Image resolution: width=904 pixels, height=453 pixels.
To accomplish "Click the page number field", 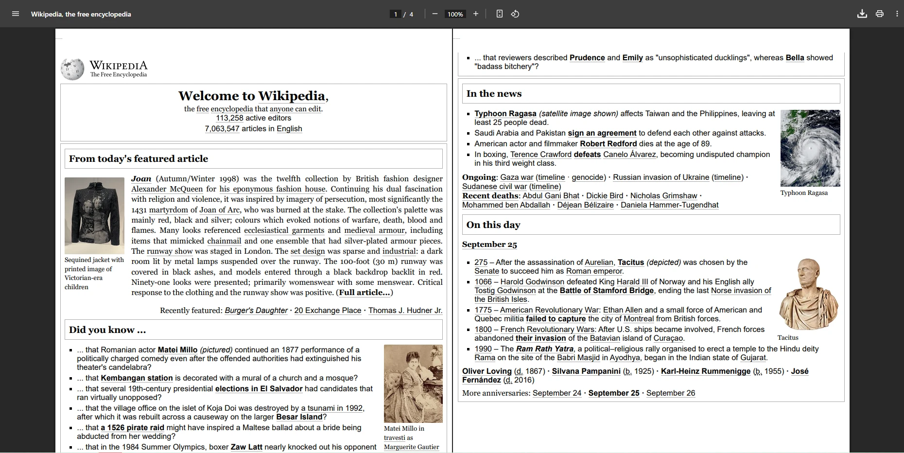I will [396, 14].
